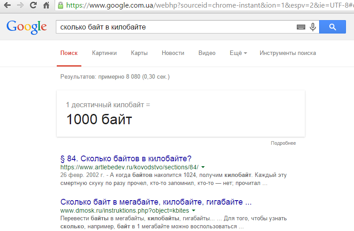Viewport: 354px width, 231px height.
Task: Select the text 1 десятичный килобайт =
Action: click(108, 105)
